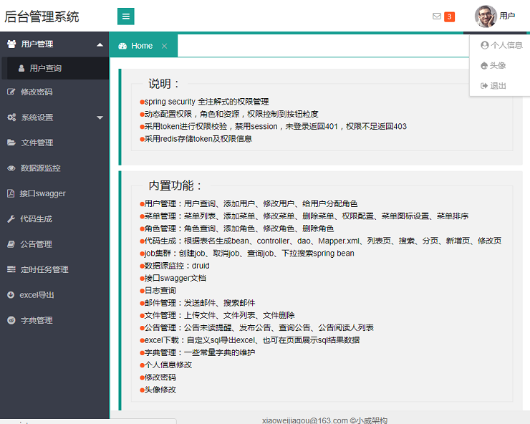Viewport: 530px width, 424px height.
Task: Click the document icon beside 接口swagger
Action: (x=11, y=193)
